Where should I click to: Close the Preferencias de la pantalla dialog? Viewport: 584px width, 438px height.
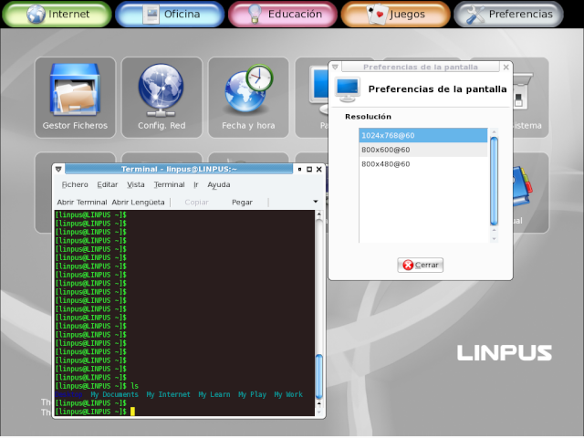pos(506,67)
